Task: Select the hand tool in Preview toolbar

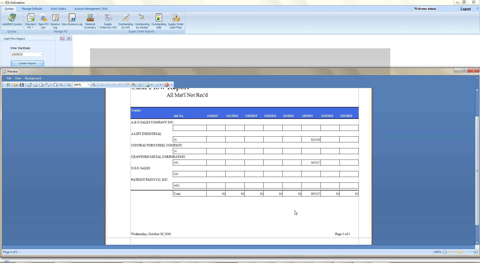Action: pos(55,85)
